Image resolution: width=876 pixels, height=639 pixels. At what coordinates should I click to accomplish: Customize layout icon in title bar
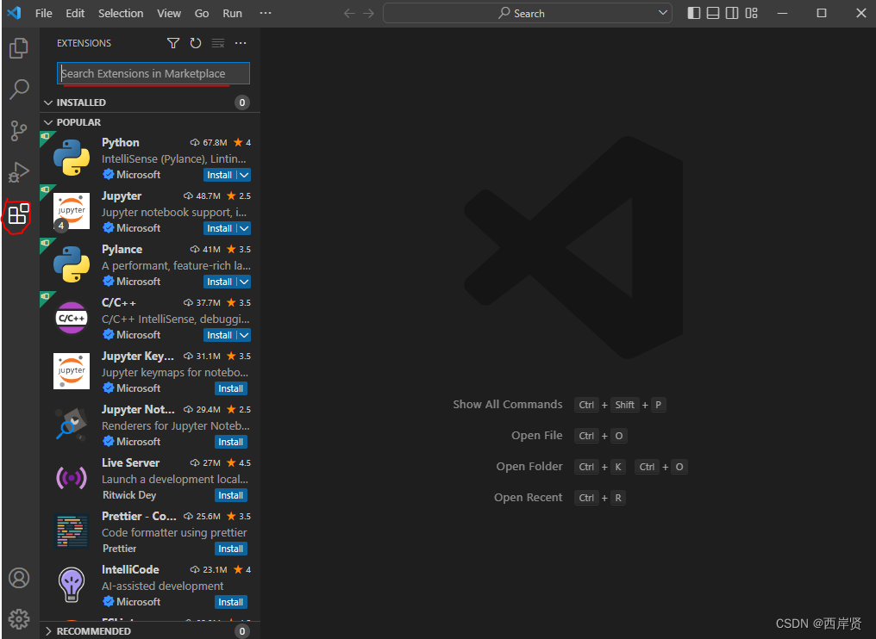pyautogui.click(x=752, y=13)
